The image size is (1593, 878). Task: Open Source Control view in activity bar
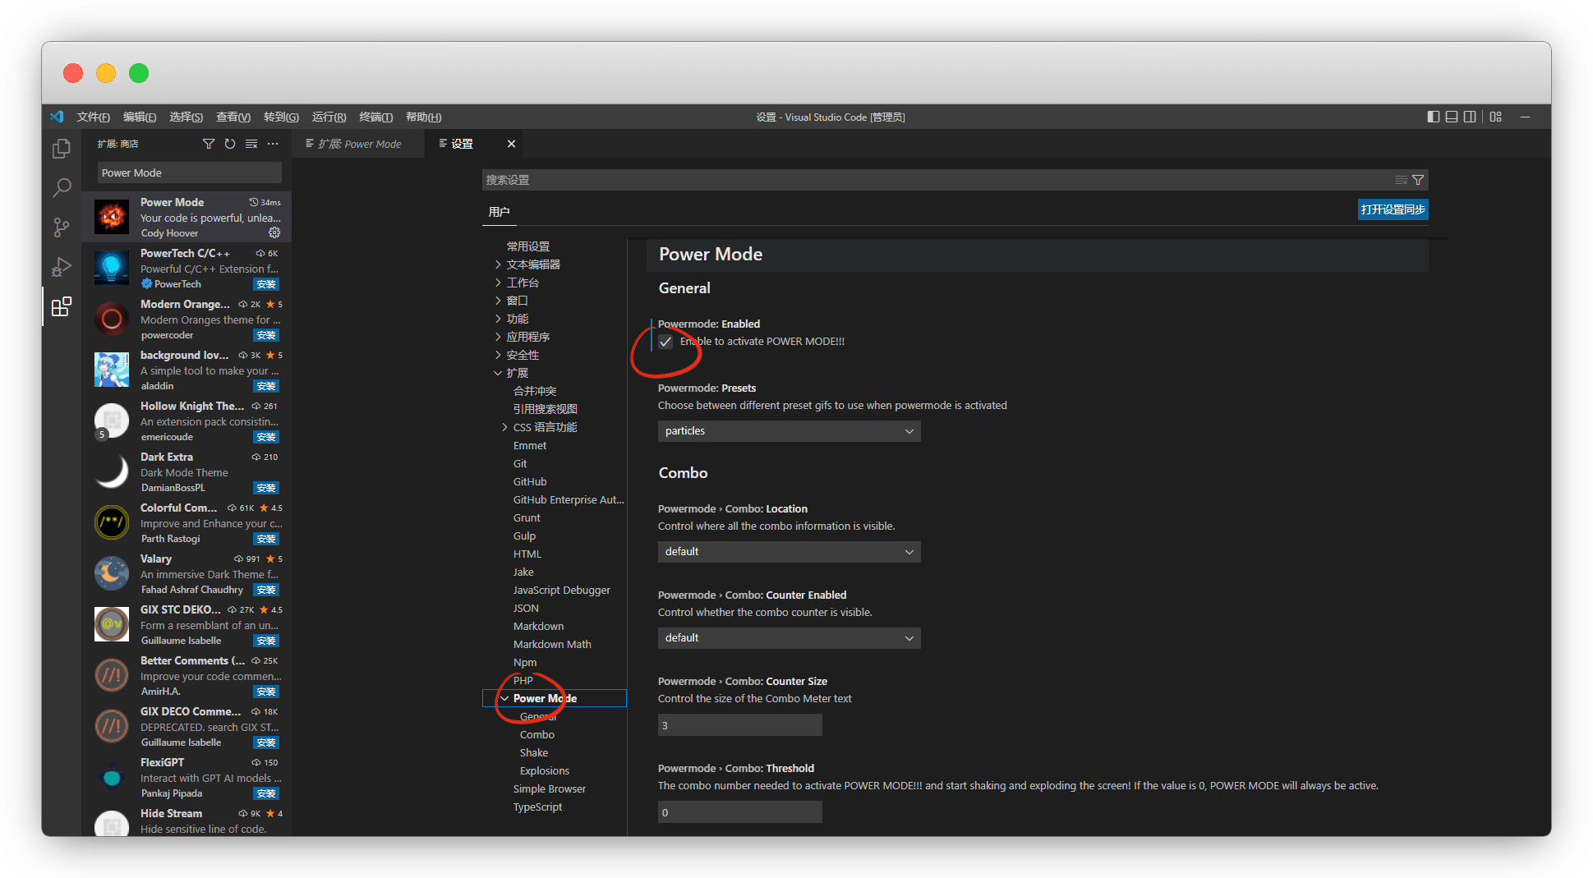(x=62, y=228)
